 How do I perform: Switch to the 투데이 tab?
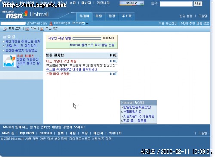(84, 16)
